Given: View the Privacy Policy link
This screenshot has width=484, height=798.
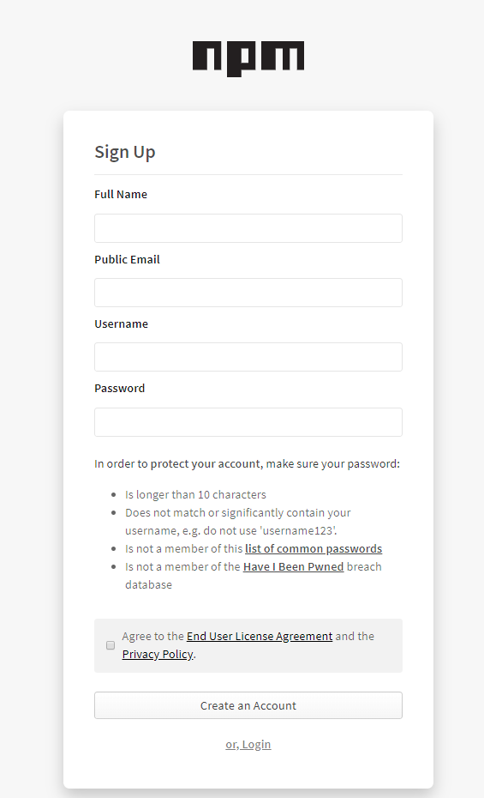Looking at the screenshot, I should [x=158, y=654].
